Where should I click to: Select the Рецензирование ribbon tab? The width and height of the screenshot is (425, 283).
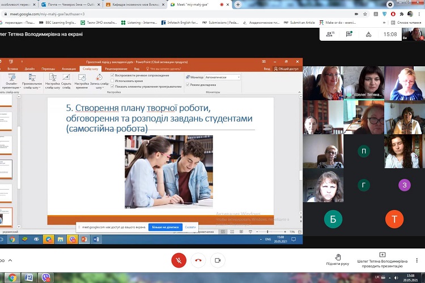pos(116,69)
